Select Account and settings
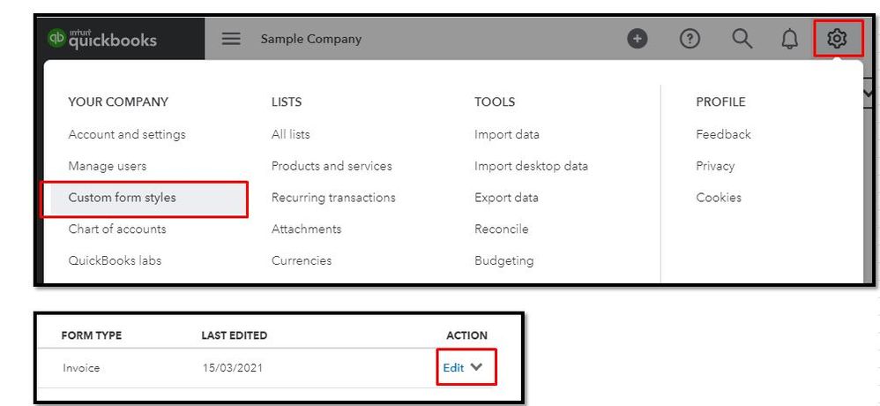The height and width of the screenshot is (406, 880). [127, 134]
